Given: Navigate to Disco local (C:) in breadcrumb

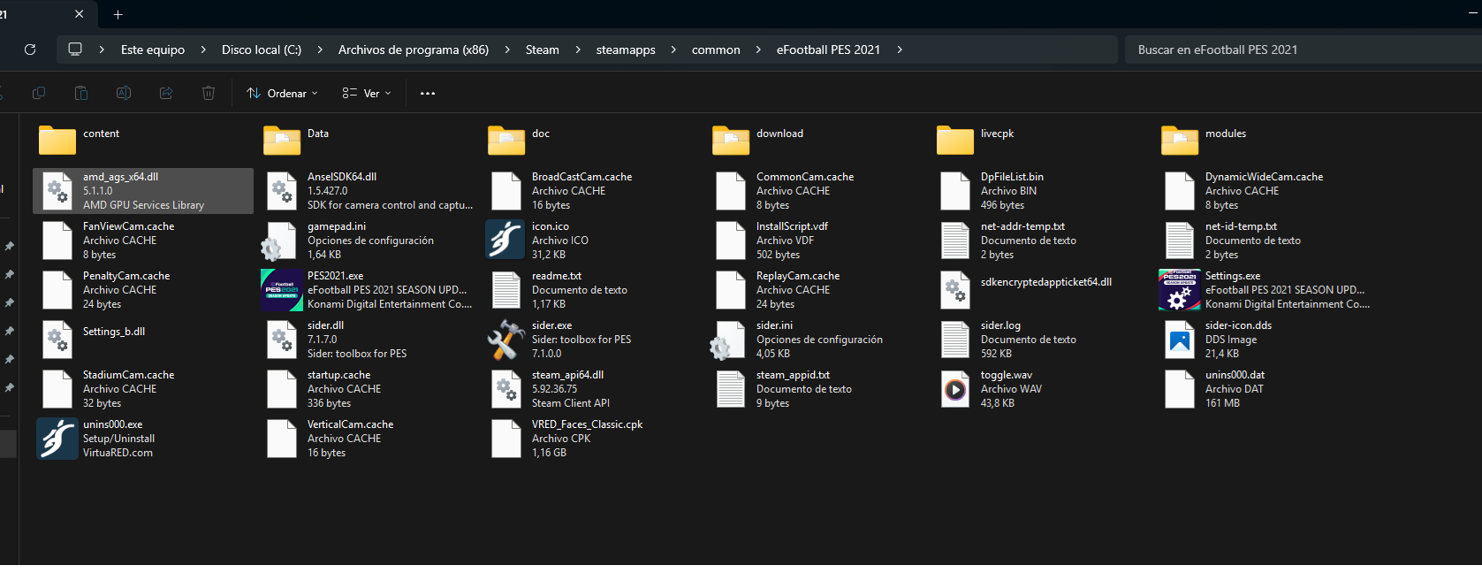Looking at the screenshot, I should coord(262,50).
